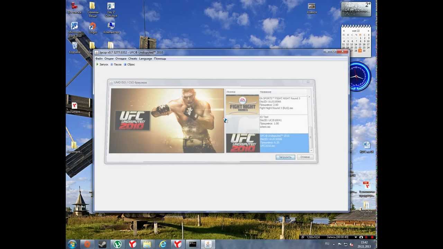Click the Java Jpcsp taskbar icon

click(208, 244)
